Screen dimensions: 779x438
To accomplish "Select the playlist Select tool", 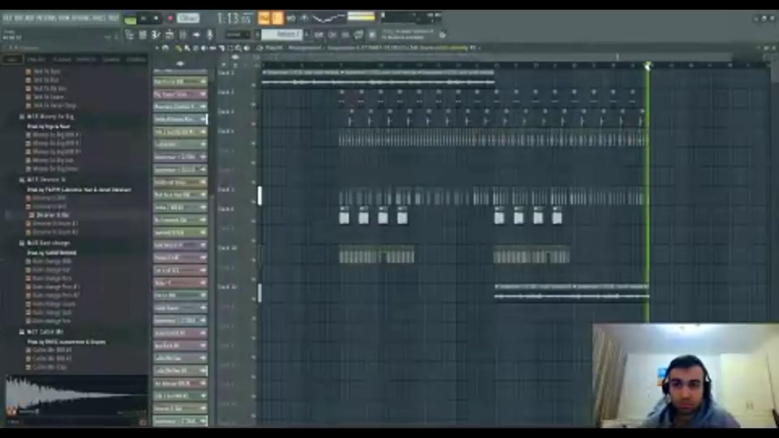I will 229,48.
